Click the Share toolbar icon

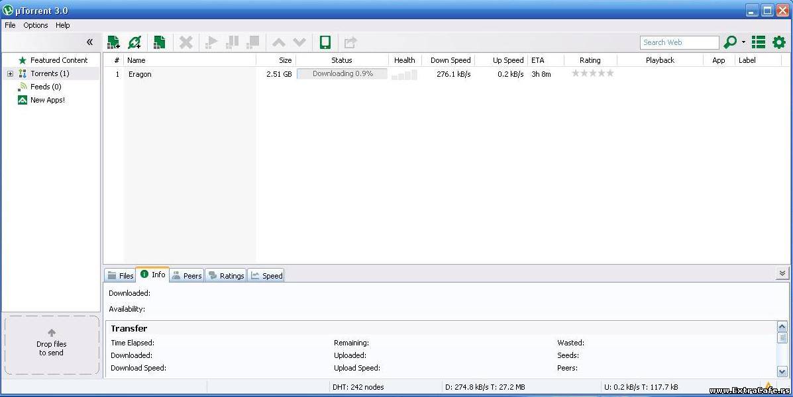[x=350, y=42]
